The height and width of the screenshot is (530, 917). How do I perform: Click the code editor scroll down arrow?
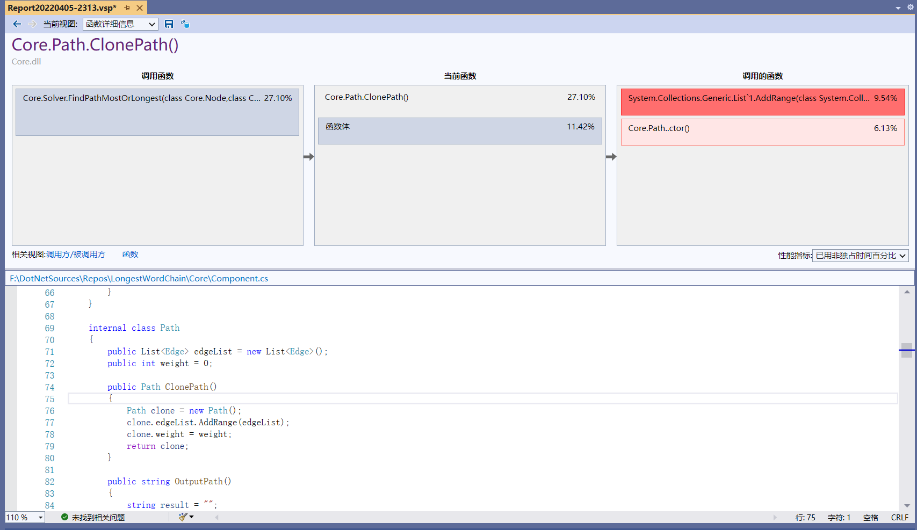tap(907, 505)
